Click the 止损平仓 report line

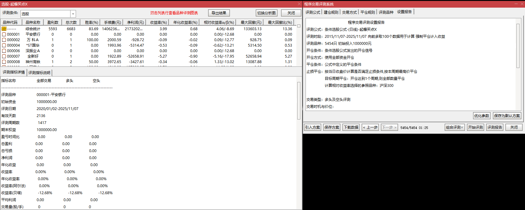click(362, 72)
